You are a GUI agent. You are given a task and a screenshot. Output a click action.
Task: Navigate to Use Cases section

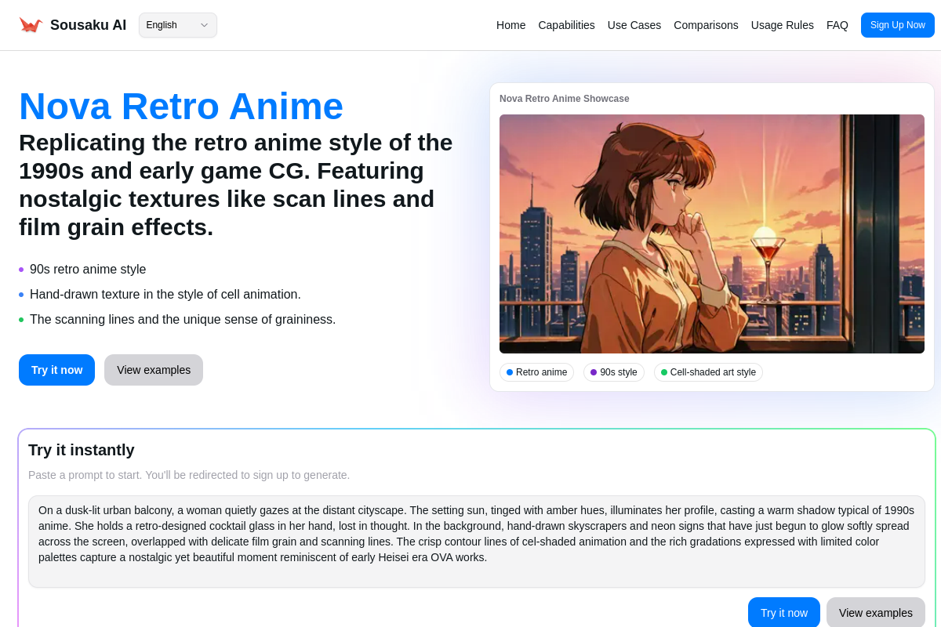(634, 25)
